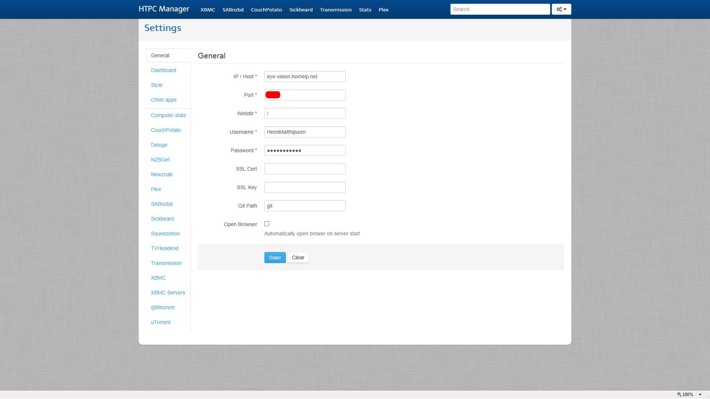This screenshot has height=399, width=710.
Task: Open Computer stats settings tab
Action: [x=168, y=115]
